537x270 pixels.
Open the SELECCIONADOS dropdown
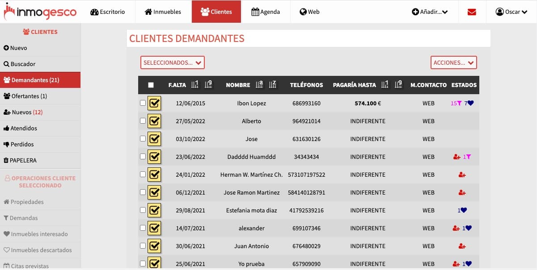pos(172,62)
